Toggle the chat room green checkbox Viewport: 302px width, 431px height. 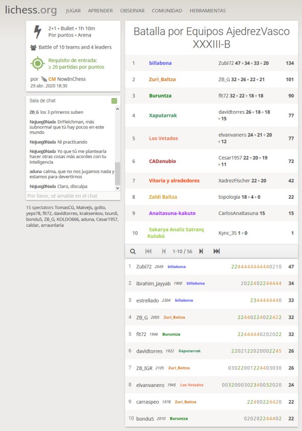pos(114,101)
